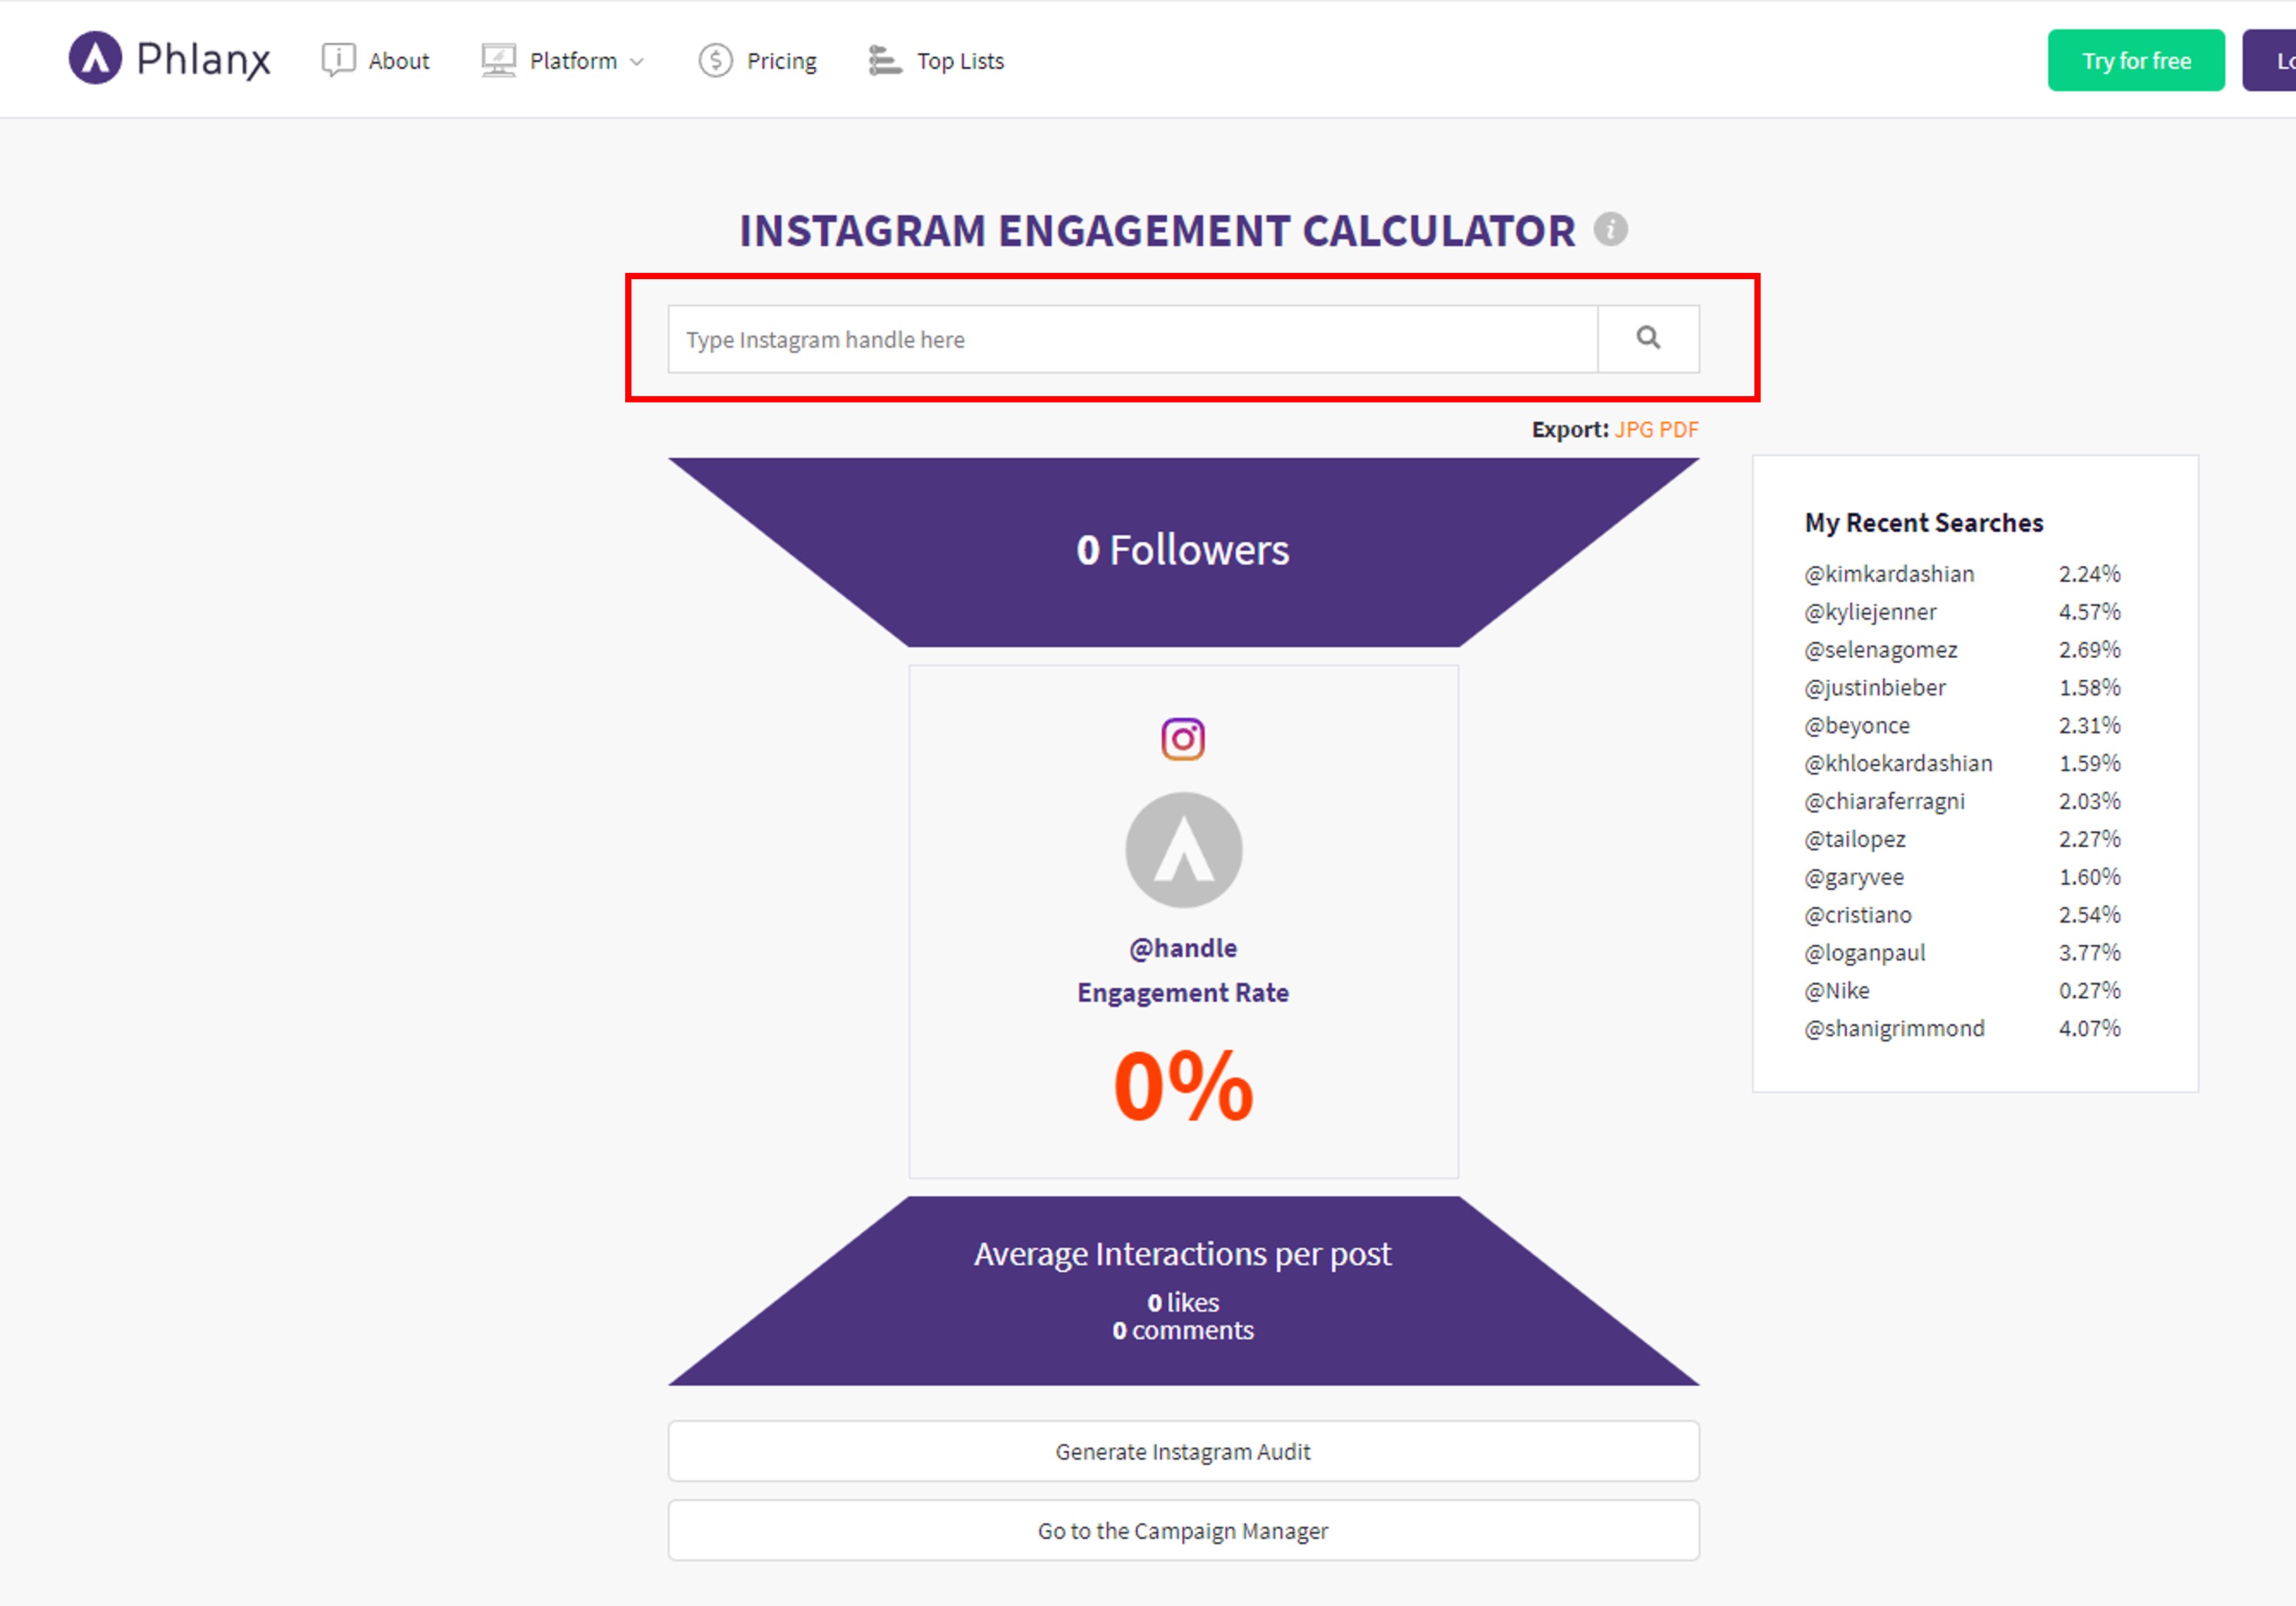
Task: Select @garyvee in recent searches
Action: point(1854,877)
